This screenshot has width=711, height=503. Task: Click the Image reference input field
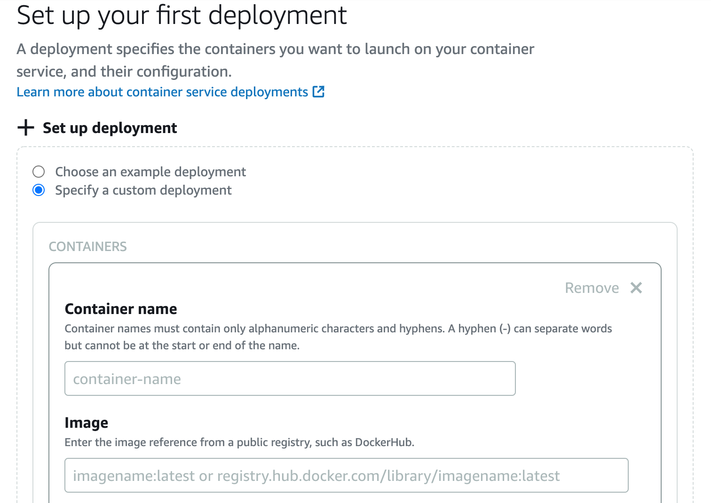[x=346, y=475]
